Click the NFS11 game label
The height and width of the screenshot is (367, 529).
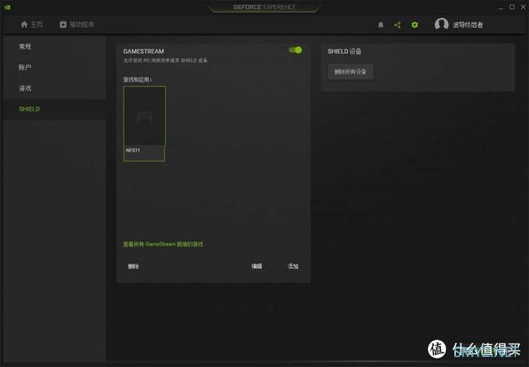point(133,150)
